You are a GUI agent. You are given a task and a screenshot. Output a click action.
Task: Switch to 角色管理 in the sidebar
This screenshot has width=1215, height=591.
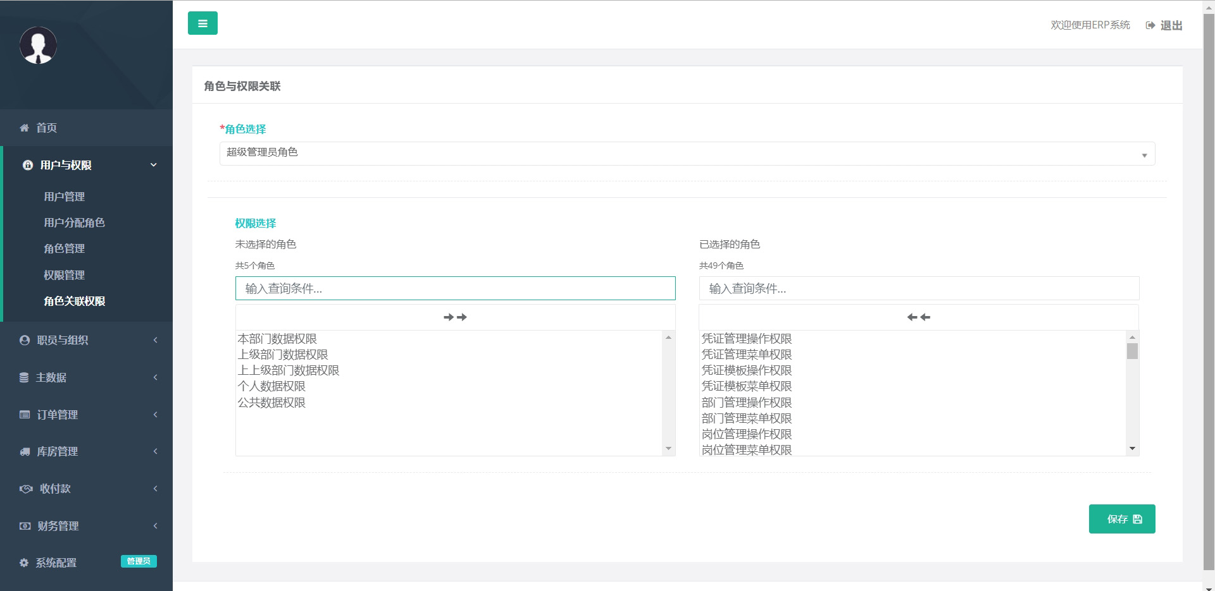[x=64, y=248]
